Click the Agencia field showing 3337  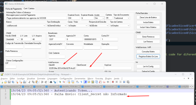pos(57,39)
